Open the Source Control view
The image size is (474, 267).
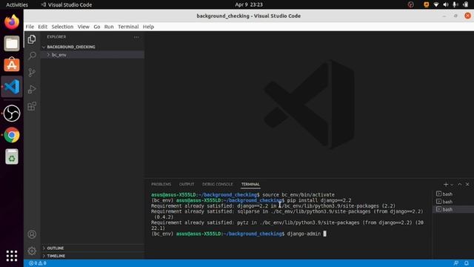coord(32,73)
